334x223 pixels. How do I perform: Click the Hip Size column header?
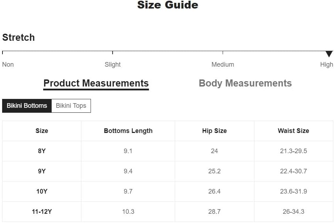214,131
